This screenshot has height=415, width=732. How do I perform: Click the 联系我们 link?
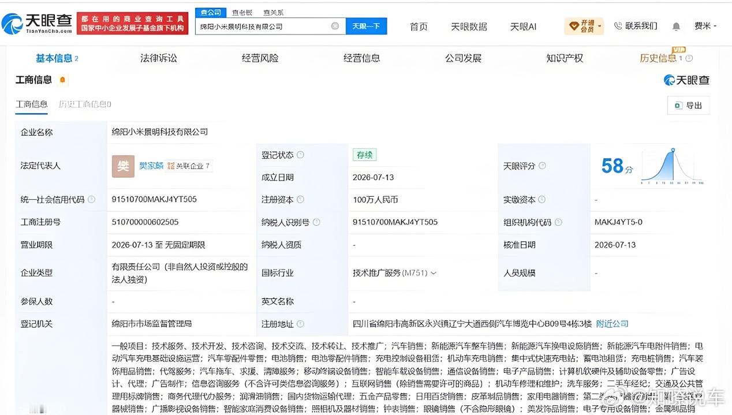click(641, 26)
